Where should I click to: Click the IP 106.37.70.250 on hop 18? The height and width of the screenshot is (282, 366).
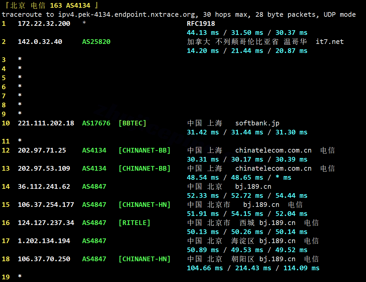coord(44,259)
